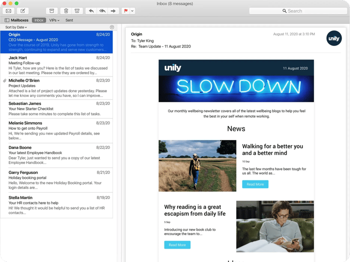350x262 pixels.
Task: Click into the Search field
Action: [298, 11]
